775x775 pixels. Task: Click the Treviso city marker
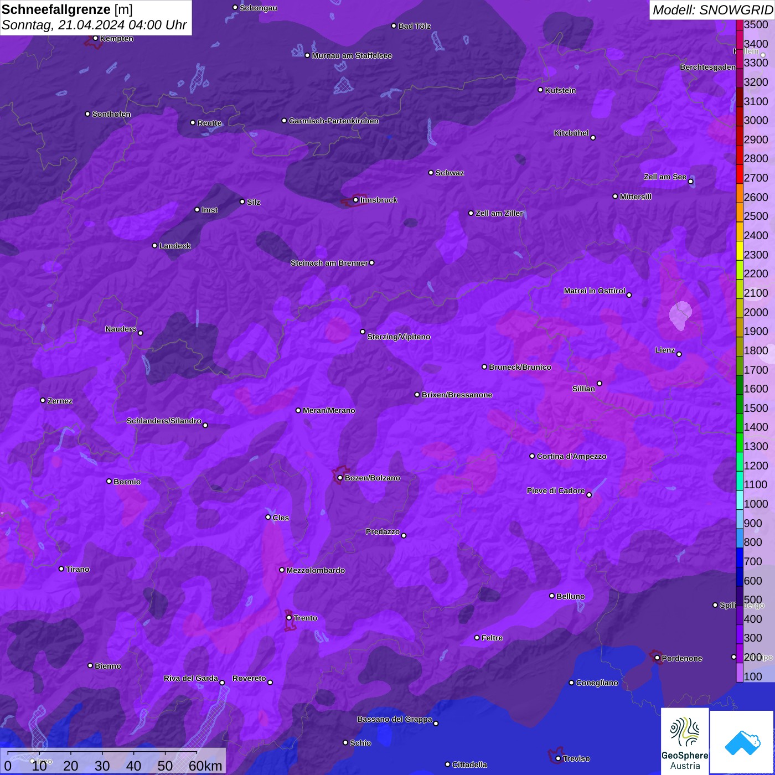[558, 758]
